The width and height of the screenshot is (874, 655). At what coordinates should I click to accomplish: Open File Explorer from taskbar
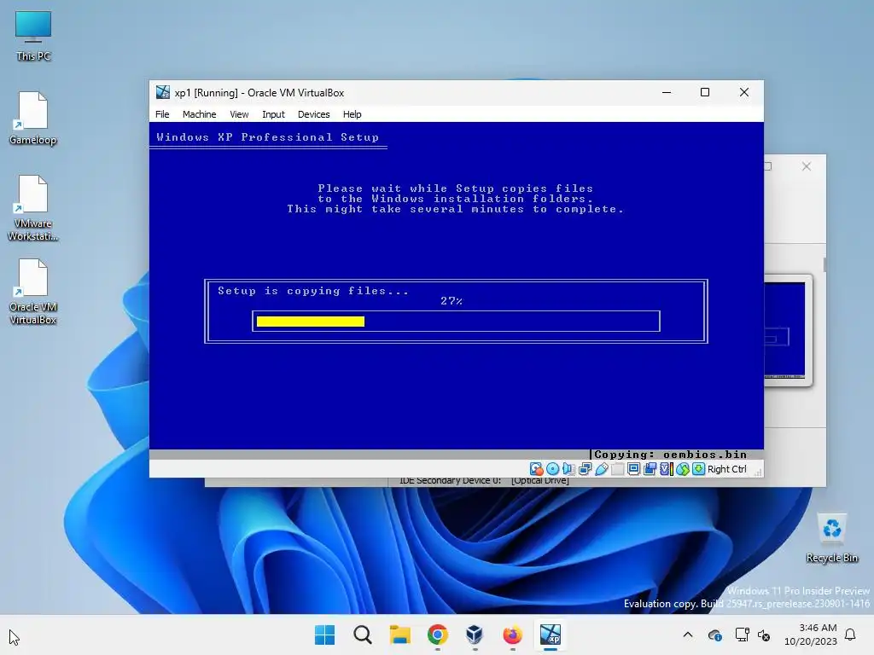pyautogui.click(x=399, y=635)
